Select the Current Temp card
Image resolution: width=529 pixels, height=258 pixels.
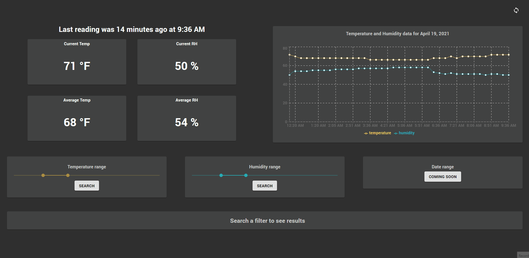tap(77, 62)
